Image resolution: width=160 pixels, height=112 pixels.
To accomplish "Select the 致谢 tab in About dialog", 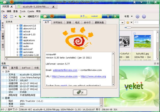I will tap(69, 23).
